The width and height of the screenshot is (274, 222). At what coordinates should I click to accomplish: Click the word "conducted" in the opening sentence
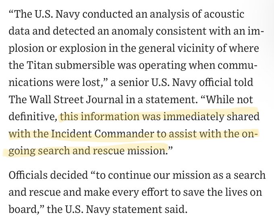tap(108, 14)
